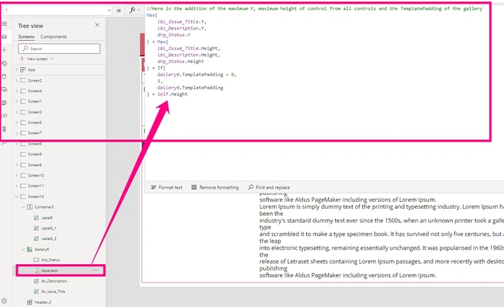Expand Screen4 in the tree

tap(16, 91)
